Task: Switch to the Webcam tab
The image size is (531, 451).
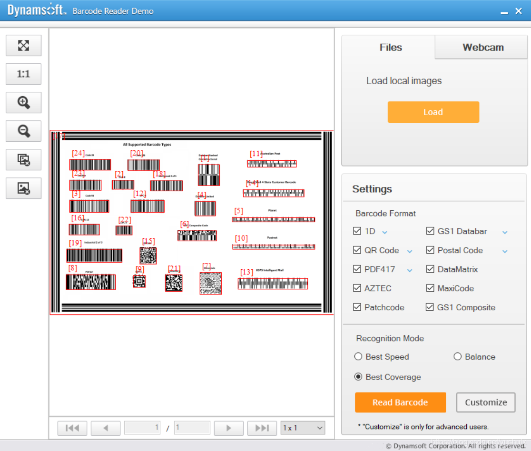Action: 483,48
